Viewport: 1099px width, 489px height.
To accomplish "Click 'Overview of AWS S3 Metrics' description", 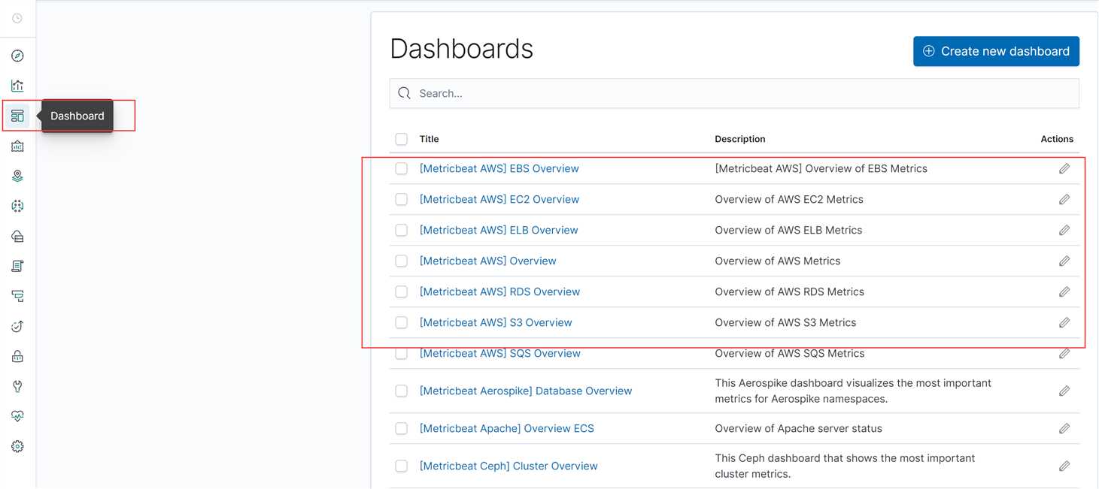I will click(785, 323).
